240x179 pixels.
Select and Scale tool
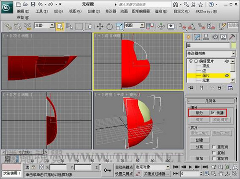120,26
